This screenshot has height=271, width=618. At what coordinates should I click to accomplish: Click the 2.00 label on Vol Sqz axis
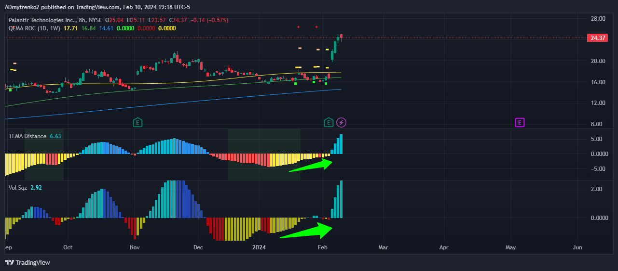click(x=597, y=189)
